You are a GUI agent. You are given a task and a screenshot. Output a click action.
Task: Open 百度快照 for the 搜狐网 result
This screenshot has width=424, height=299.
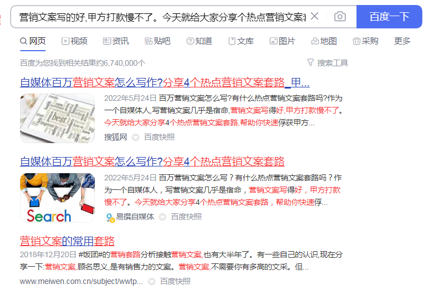point(159,137)
